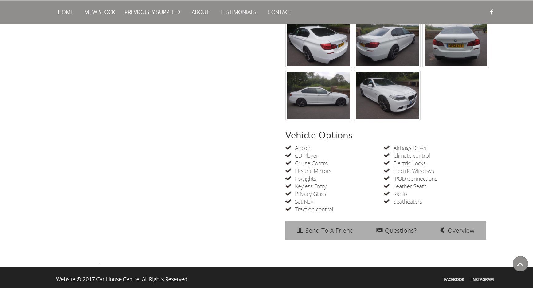Screen dimensions: 533x288
Task: Click the scroll-to-top arrow button
Action: (x=520, y=264)
